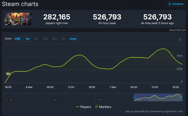Select the 6m zoom option
The width and height of the screenshot is (188, 116).
tap(55, 39)
